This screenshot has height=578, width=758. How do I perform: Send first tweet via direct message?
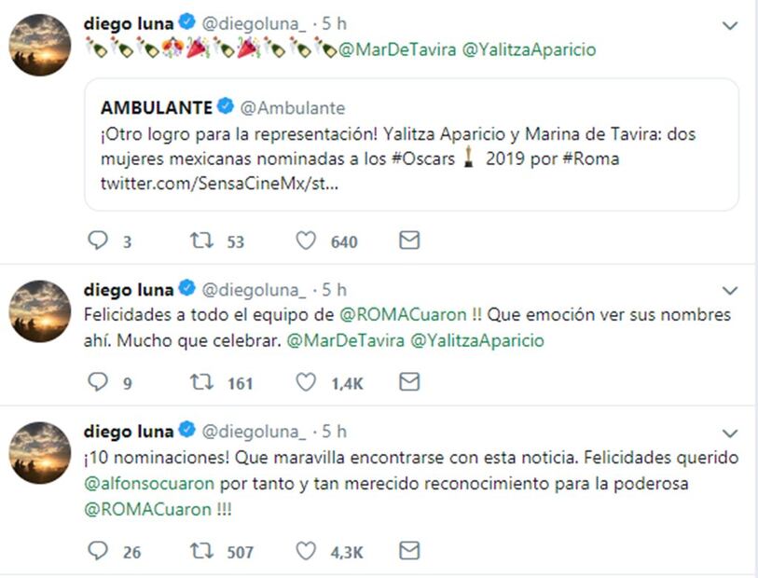[x=408, y=241]
